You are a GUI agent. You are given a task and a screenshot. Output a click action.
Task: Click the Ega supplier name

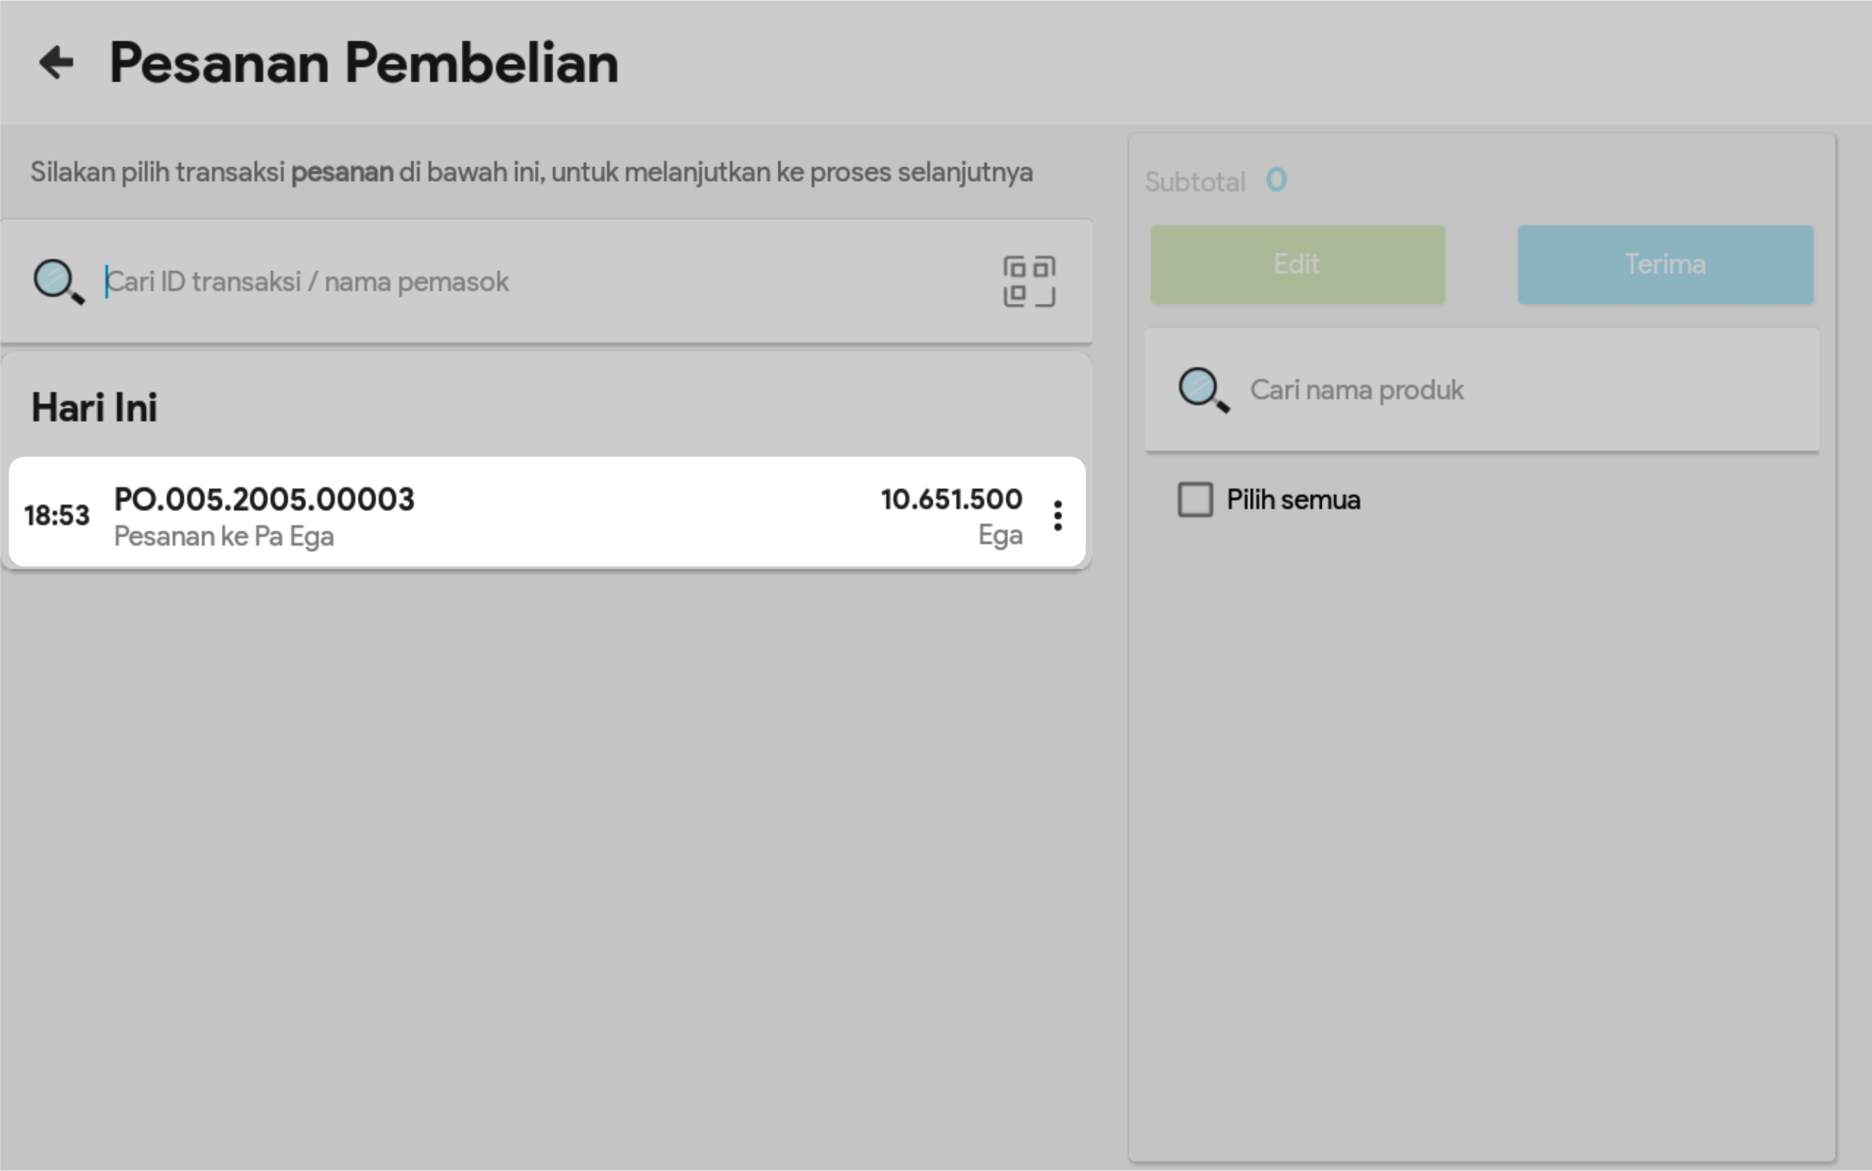click(x=1000, y=536)
